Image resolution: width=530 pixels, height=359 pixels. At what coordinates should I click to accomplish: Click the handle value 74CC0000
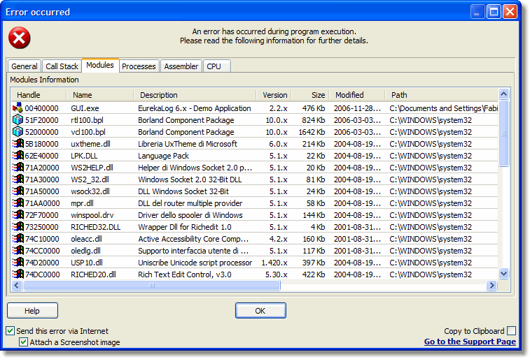(42, 251)
